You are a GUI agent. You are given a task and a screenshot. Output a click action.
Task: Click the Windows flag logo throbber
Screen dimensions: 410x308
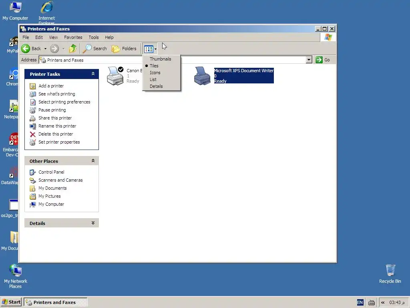(328, 37)
